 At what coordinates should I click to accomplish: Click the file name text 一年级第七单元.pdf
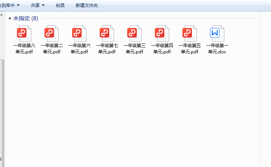[x=107, y=49]
